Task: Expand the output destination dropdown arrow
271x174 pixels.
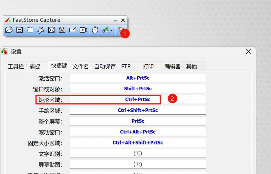Action: 112,31
